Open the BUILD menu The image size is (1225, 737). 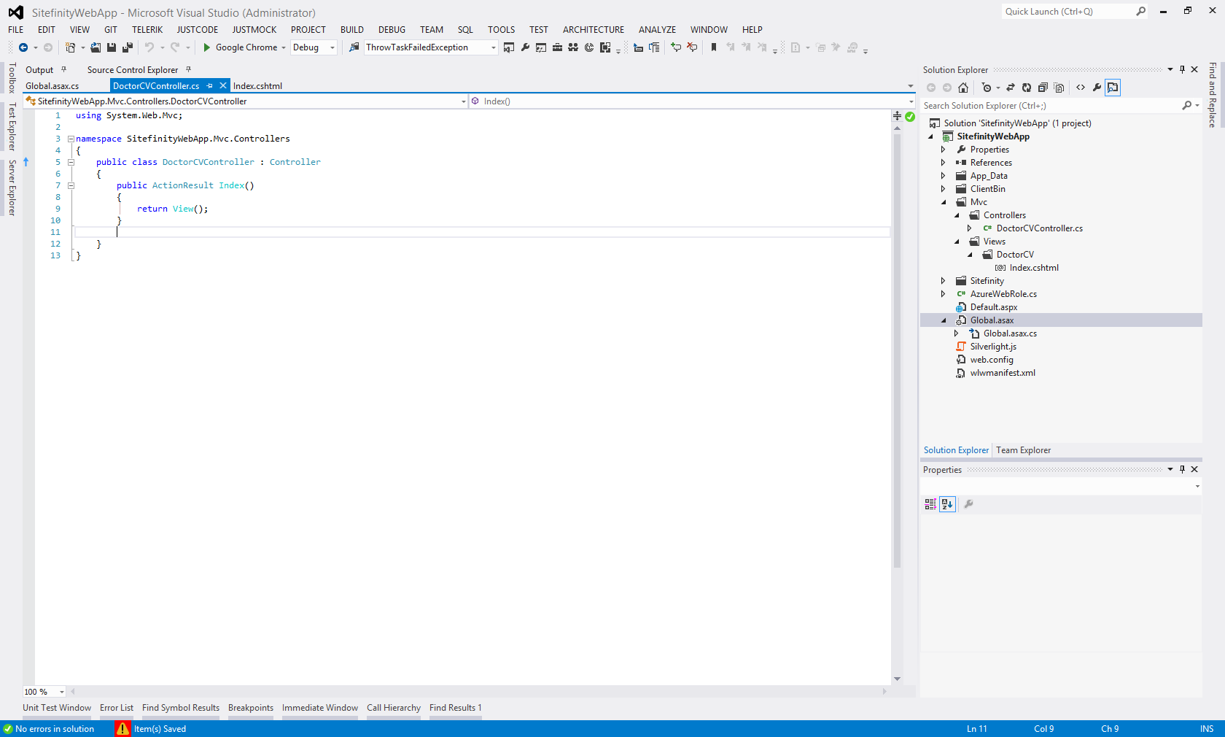tap(351, 30)
